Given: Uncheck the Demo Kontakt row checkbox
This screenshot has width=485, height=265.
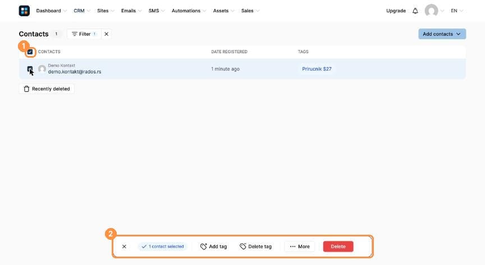Looking at the screenshot, I should [30, 69].
